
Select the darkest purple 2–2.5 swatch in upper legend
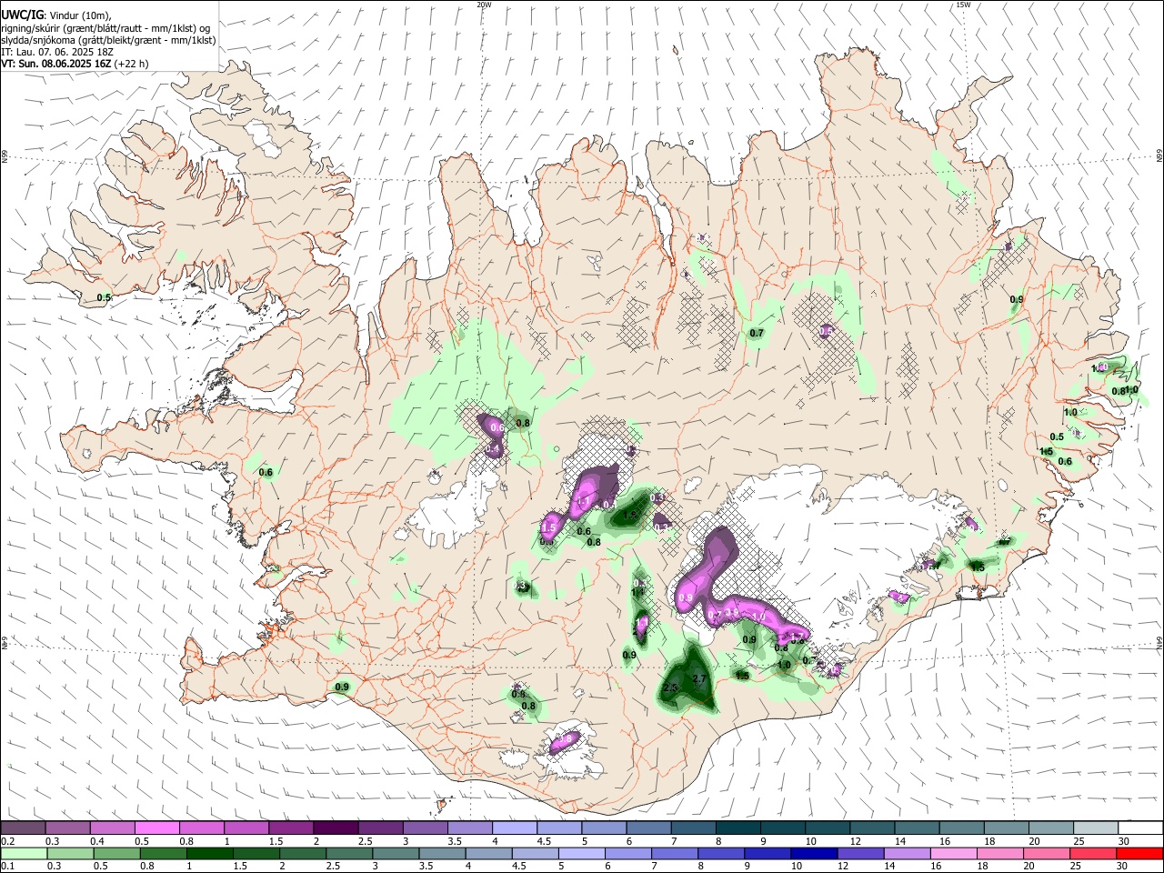pos(335,828)
